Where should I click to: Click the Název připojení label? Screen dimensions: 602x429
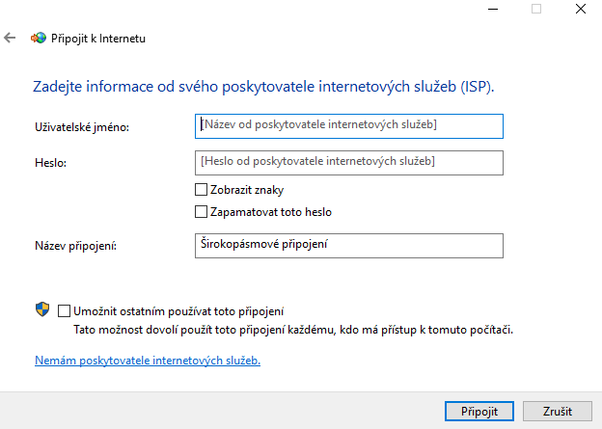pyautogui.click(x=75, y=246)
